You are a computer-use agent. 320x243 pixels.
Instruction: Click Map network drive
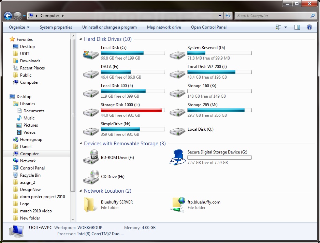[x=164, y=27]
